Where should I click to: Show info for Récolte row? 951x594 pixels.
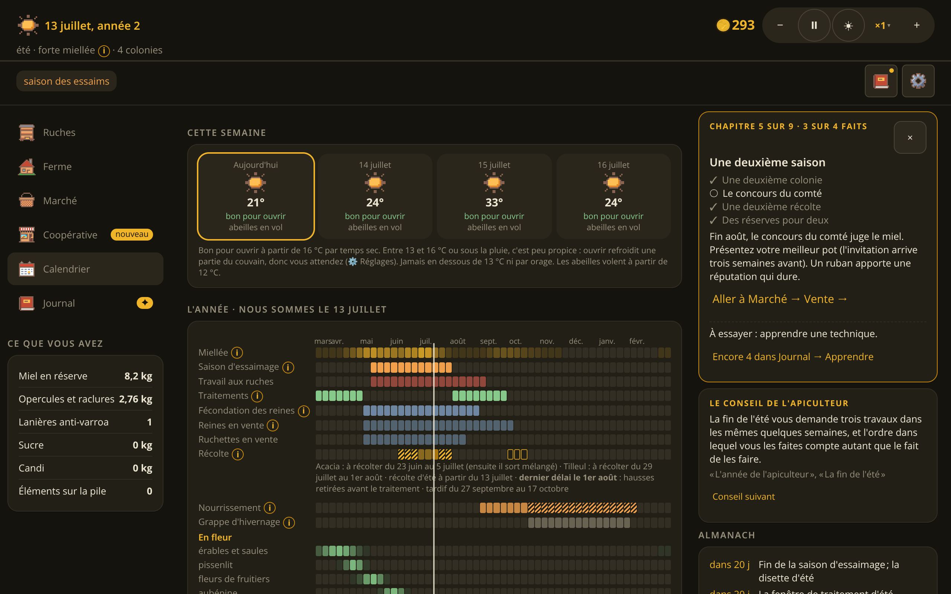(x=237, y=454)
